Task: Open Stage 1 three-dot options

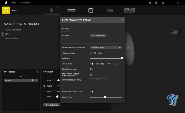Action: click(x=55, y=80)
